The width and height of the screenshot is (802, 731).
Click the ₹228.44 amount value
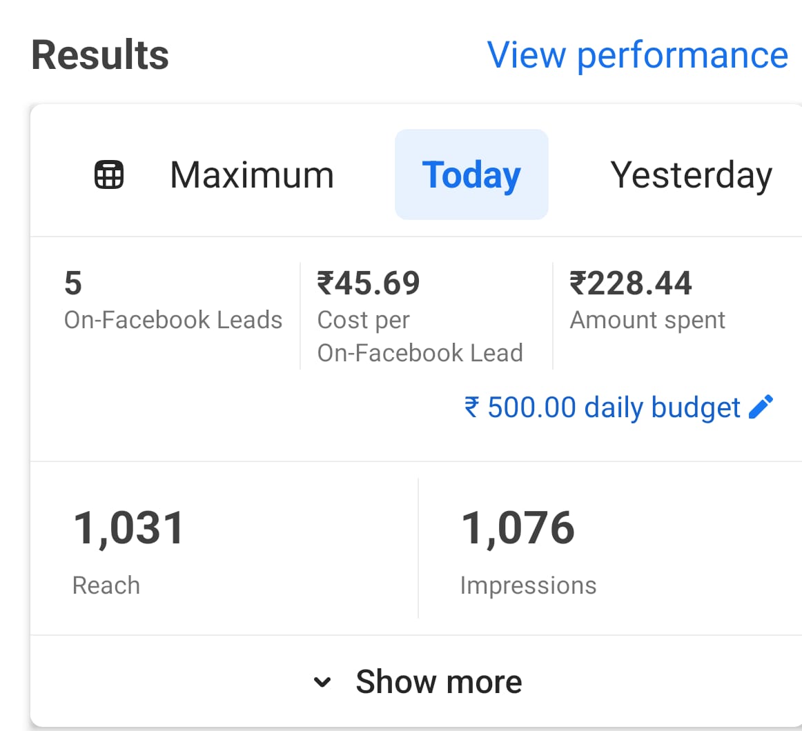coord(630,283)
